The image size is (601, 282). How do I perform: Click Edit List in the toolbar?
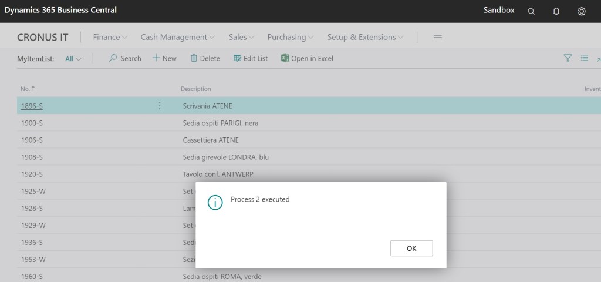coord(251,58)
